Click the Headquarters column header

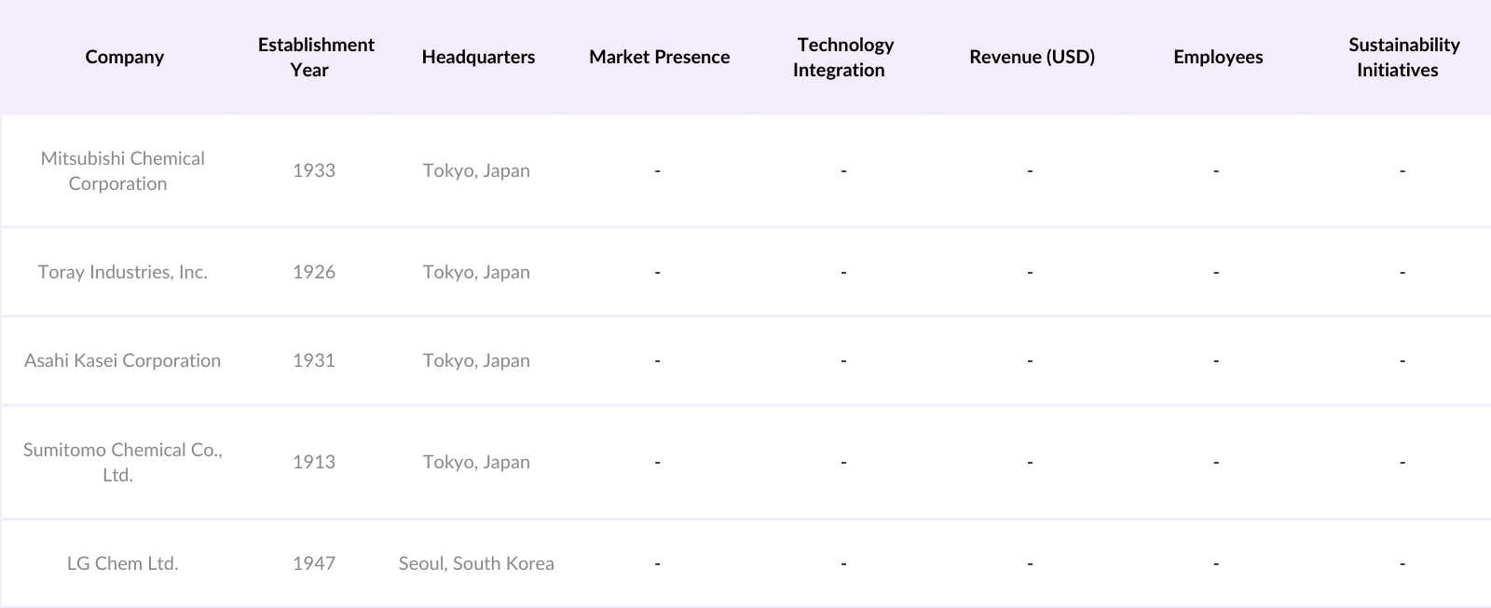tap(478, 57)
